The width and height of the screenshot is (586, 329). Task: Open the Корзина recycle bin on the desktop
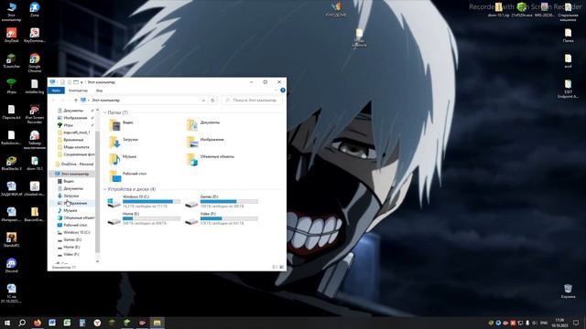click(568, 291)
